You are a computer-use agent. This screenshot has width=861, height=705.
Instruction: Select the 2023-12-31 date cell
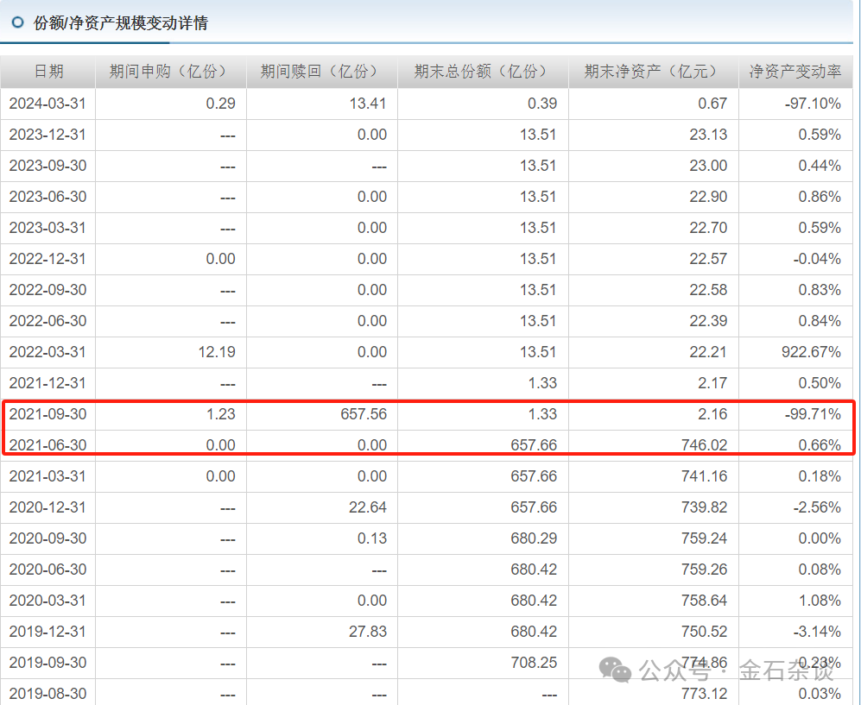click(47, 135)
